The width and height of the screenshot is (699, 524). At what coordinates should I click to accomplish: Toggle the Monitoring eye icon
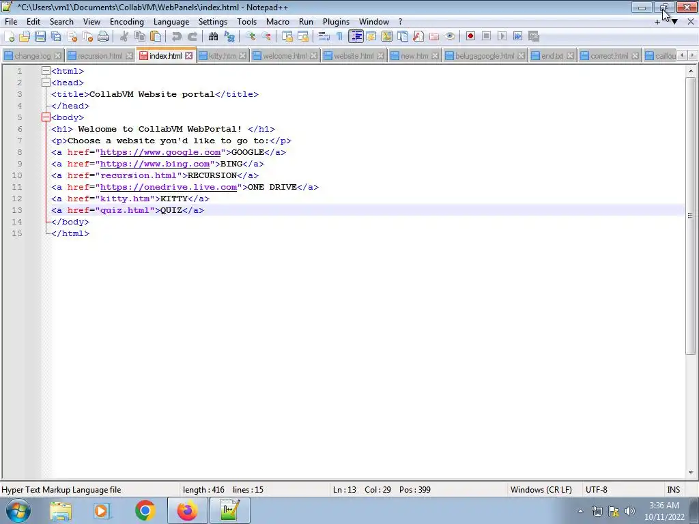click(450, 37)
